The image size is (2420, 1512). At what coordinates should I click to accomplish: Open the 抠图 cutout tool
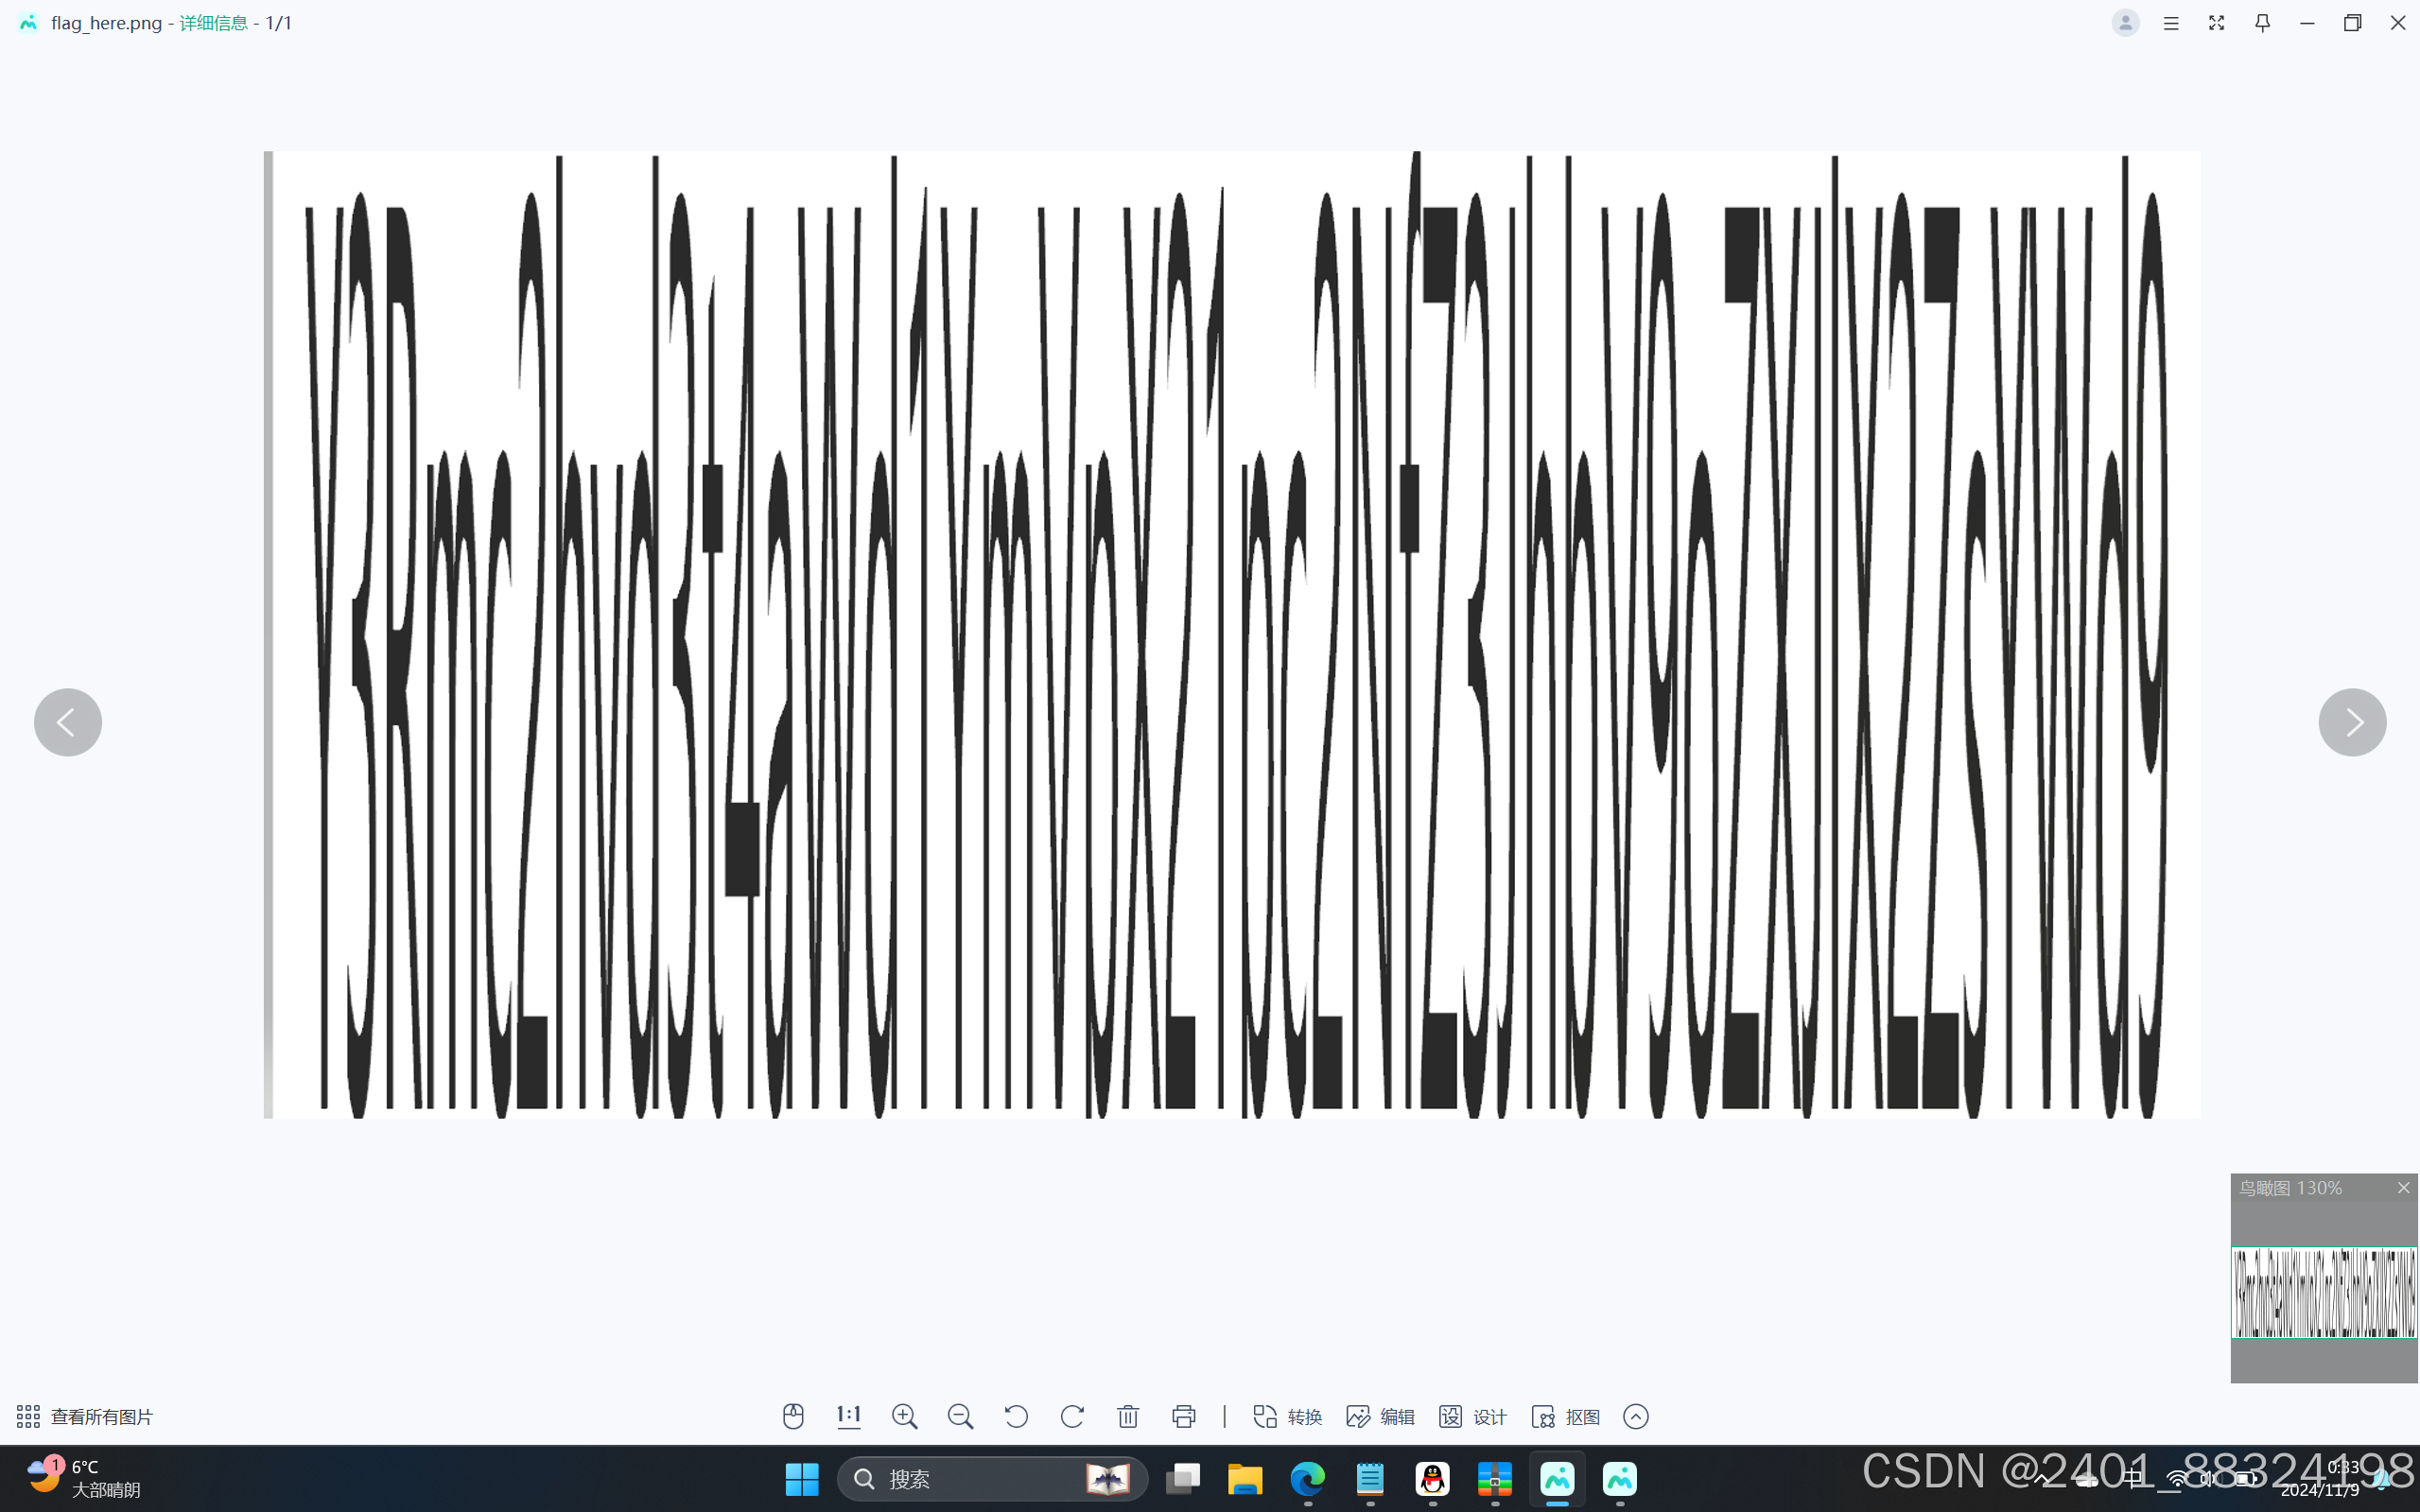point(1566,1416)
